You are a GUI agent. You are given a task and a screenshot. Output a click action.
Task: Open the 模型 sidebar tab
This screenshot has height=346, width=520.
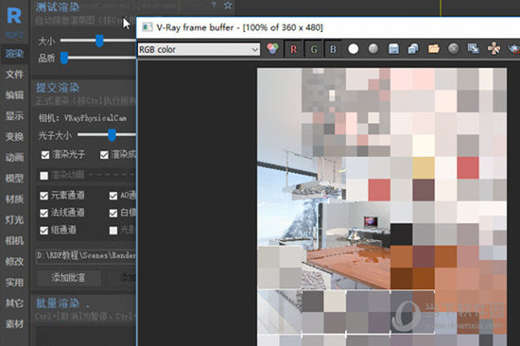pos(14,179)
